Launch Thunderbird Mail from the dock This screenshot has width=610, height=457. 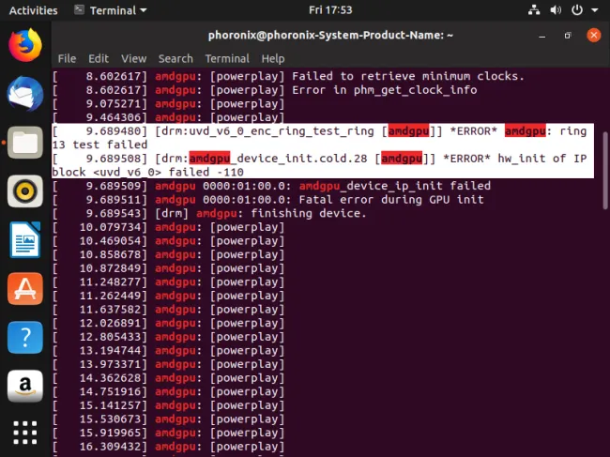coord(25,94)
